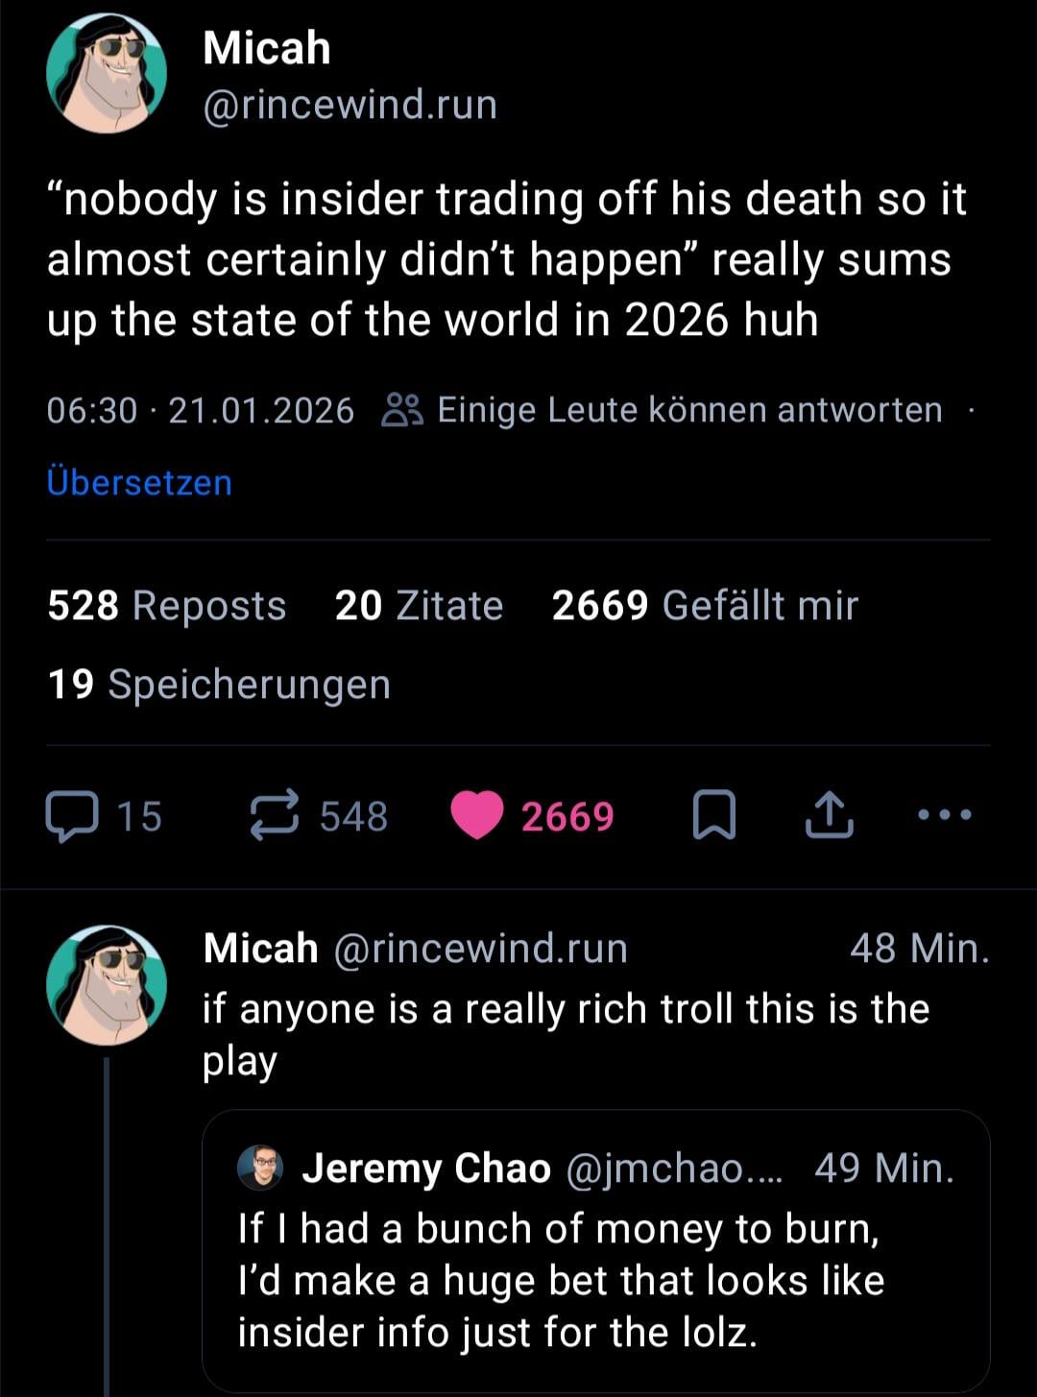
Task: Tap the people icon beside reply settings
Action: 400,411
